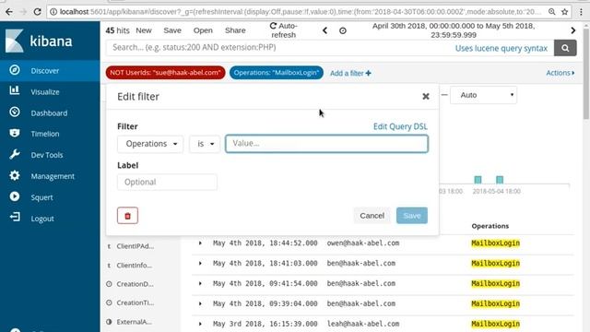The width and height of the screenshot is (590, 332).
Task: Click Operations MailboxLogin filter pill
Action: click(x=277, y=73)
